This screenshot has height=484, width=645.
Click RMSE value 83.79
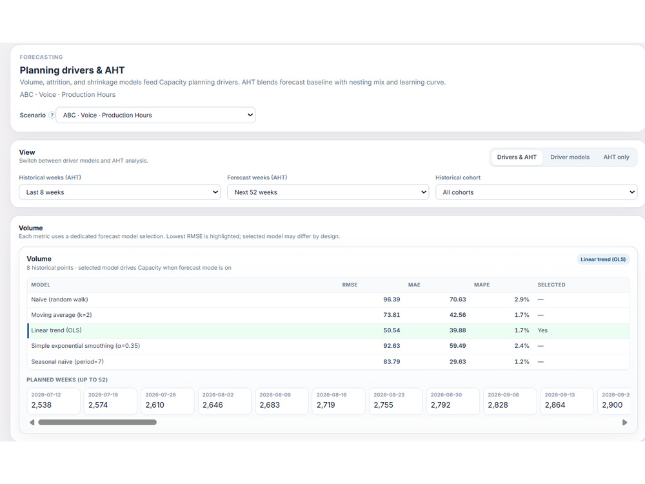click(x=392, y=362)
